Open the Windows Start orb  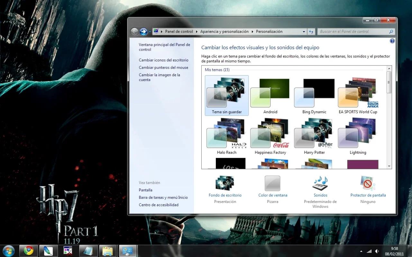(9, 251)
